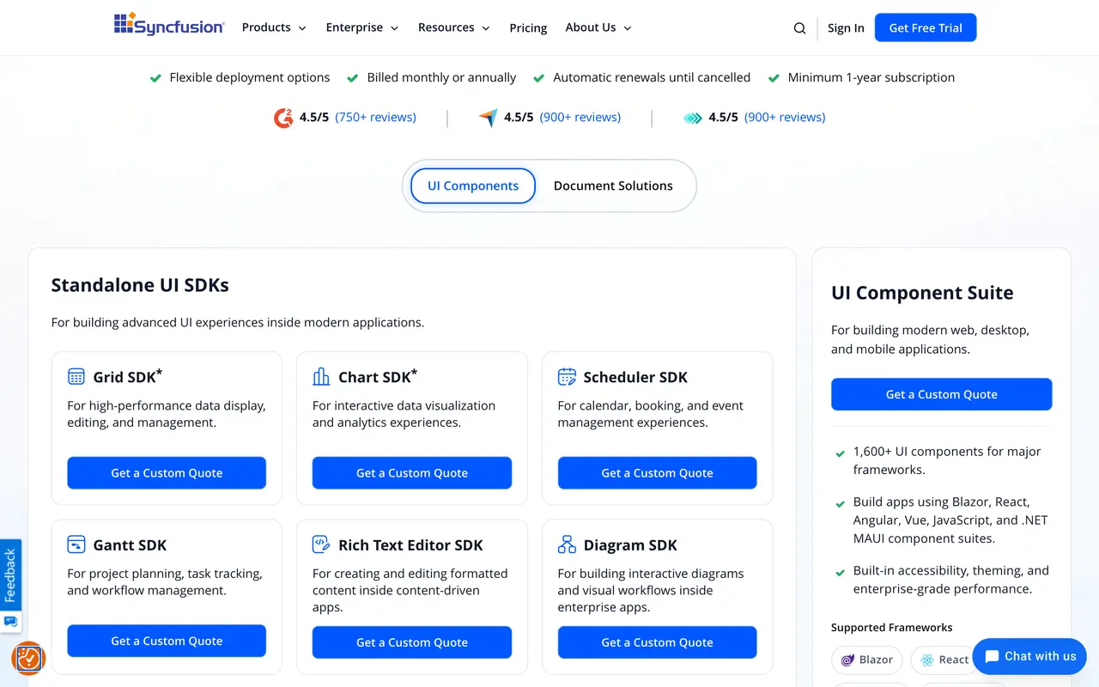Get a Custom Quote for Grid SDK
The image size is (1099, 687).
click(167, 473)
